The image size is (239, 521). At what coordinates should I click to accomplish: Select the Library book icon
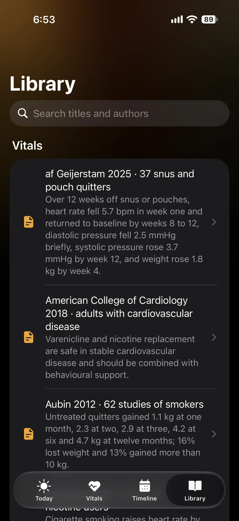point(195,486)
